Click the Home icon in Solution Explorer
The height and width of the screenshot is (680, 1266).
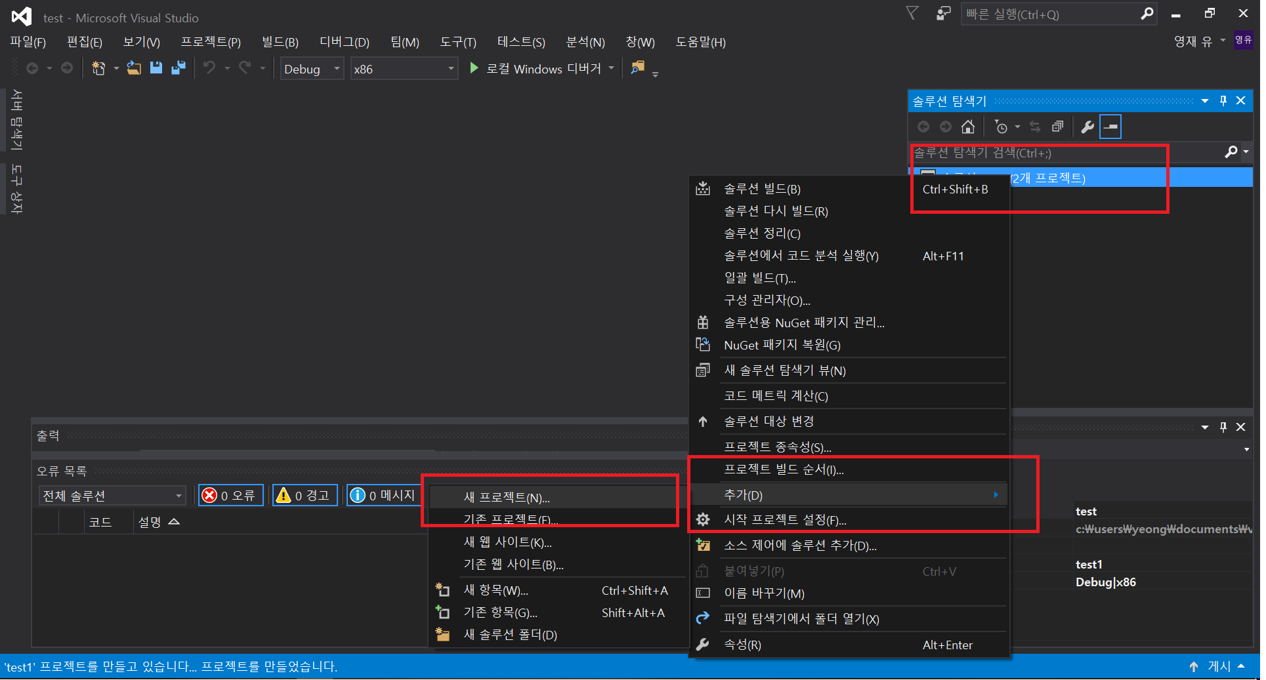coord(968,127)
